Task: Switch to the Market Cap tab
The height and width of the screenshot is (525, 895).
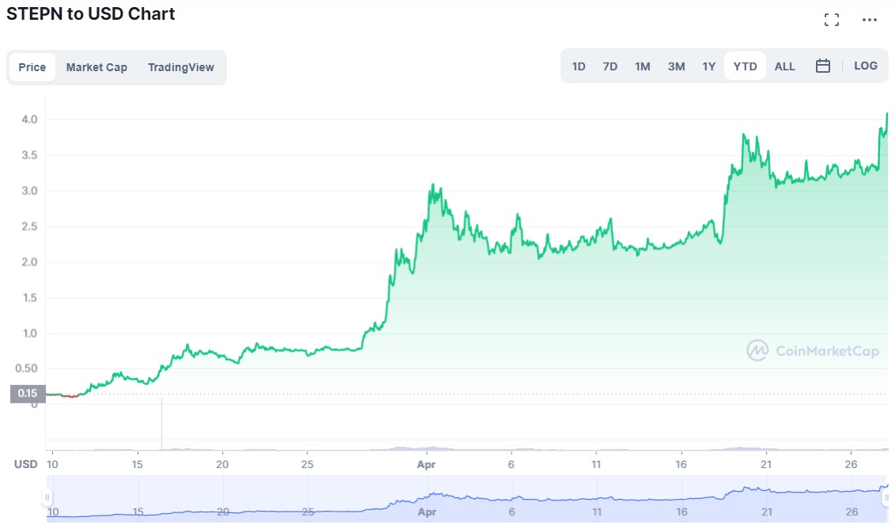Action: [96, 67]
